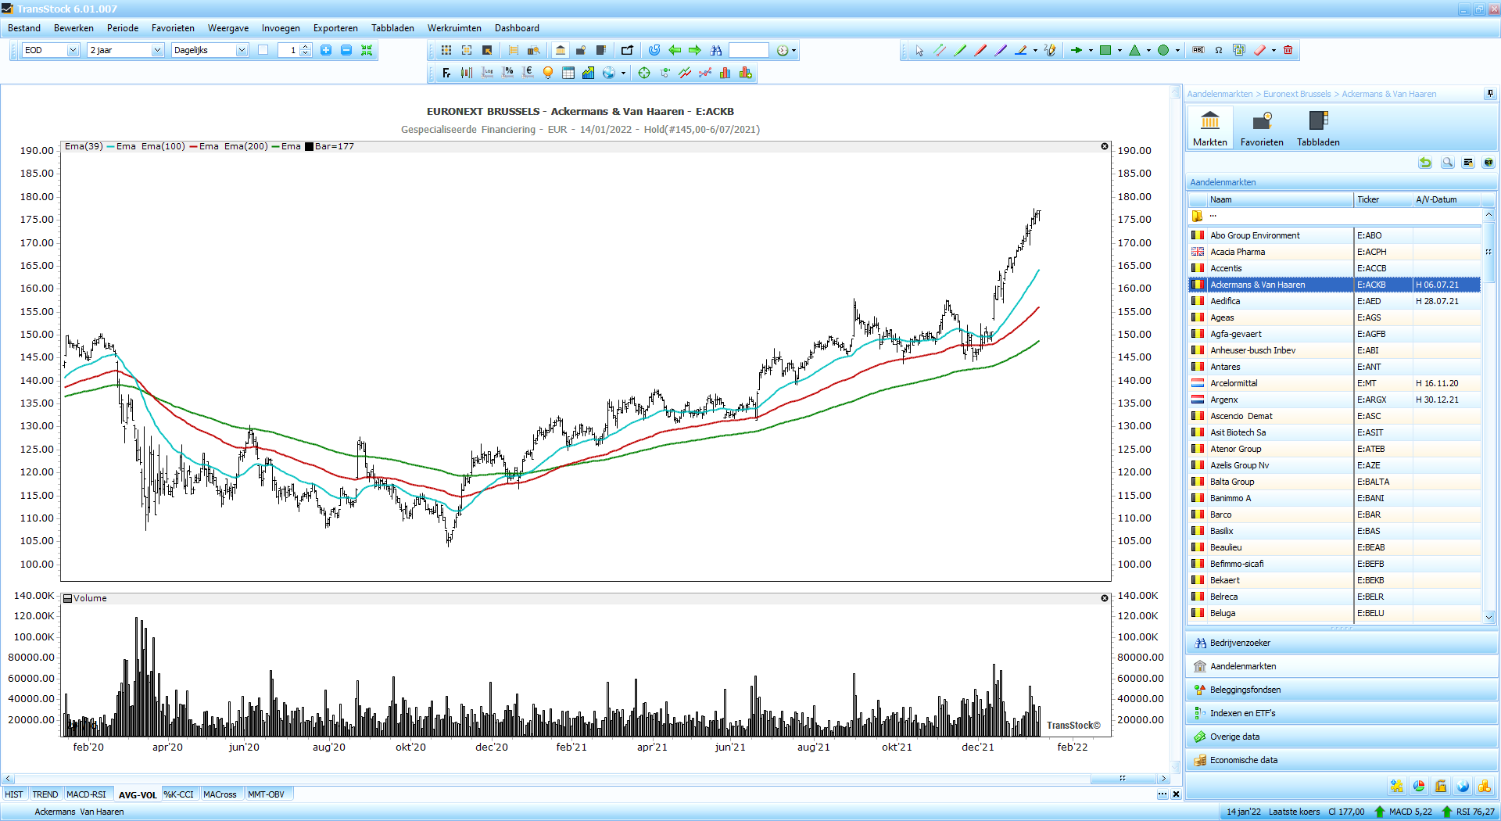The width and height of the screenshot is (1501, 821).
Task: Open the EOD data type dropdown
Action: (73, 50)
